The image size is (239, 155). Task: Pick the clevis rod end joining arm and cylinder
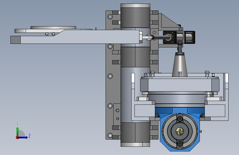pos(150,38)
